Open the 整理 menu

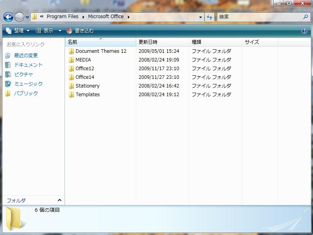click(x=18, y=31)
